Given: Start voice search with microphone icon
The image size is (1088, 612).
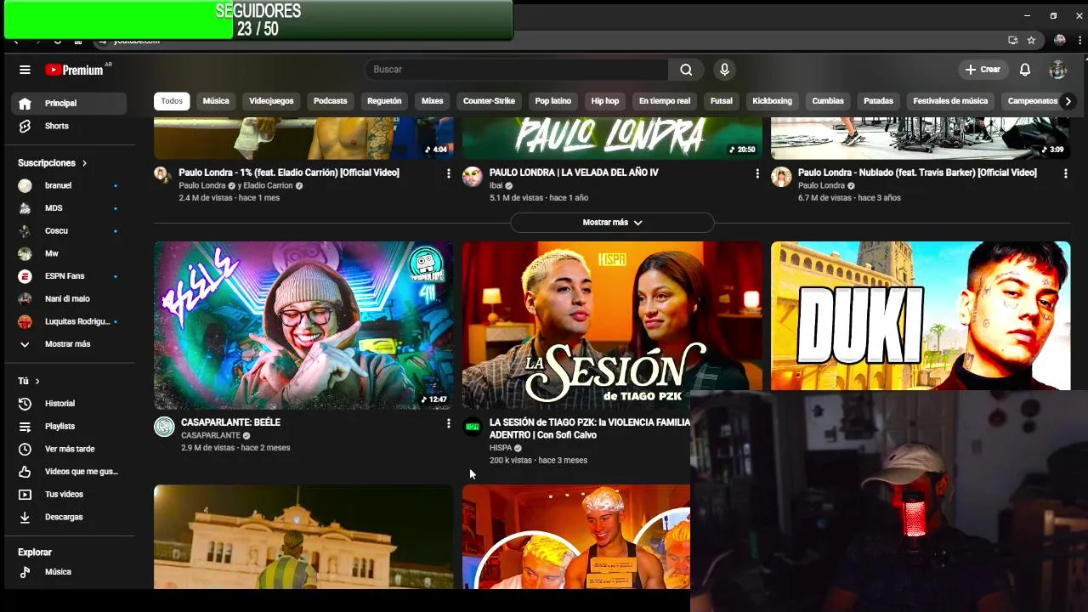Looking at the screenshot, I should click(724, 70).
